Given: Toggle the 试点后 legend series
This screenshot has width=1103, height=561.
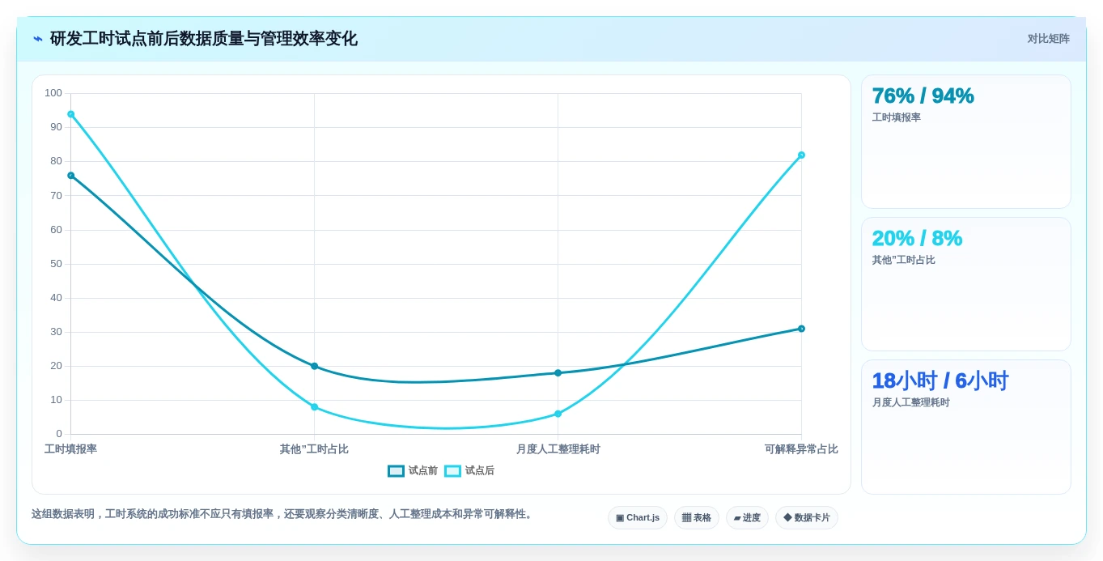Looking at the screenshot, I should pos(469,470).
